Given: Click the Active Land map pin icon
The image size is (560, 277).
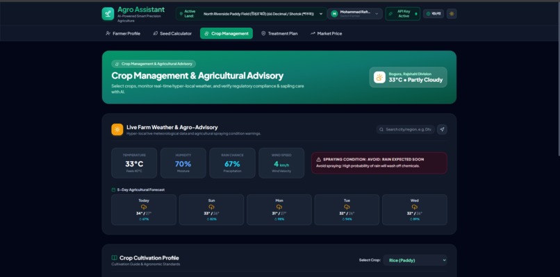Looking at the screenshot, I should pos(181,14).
